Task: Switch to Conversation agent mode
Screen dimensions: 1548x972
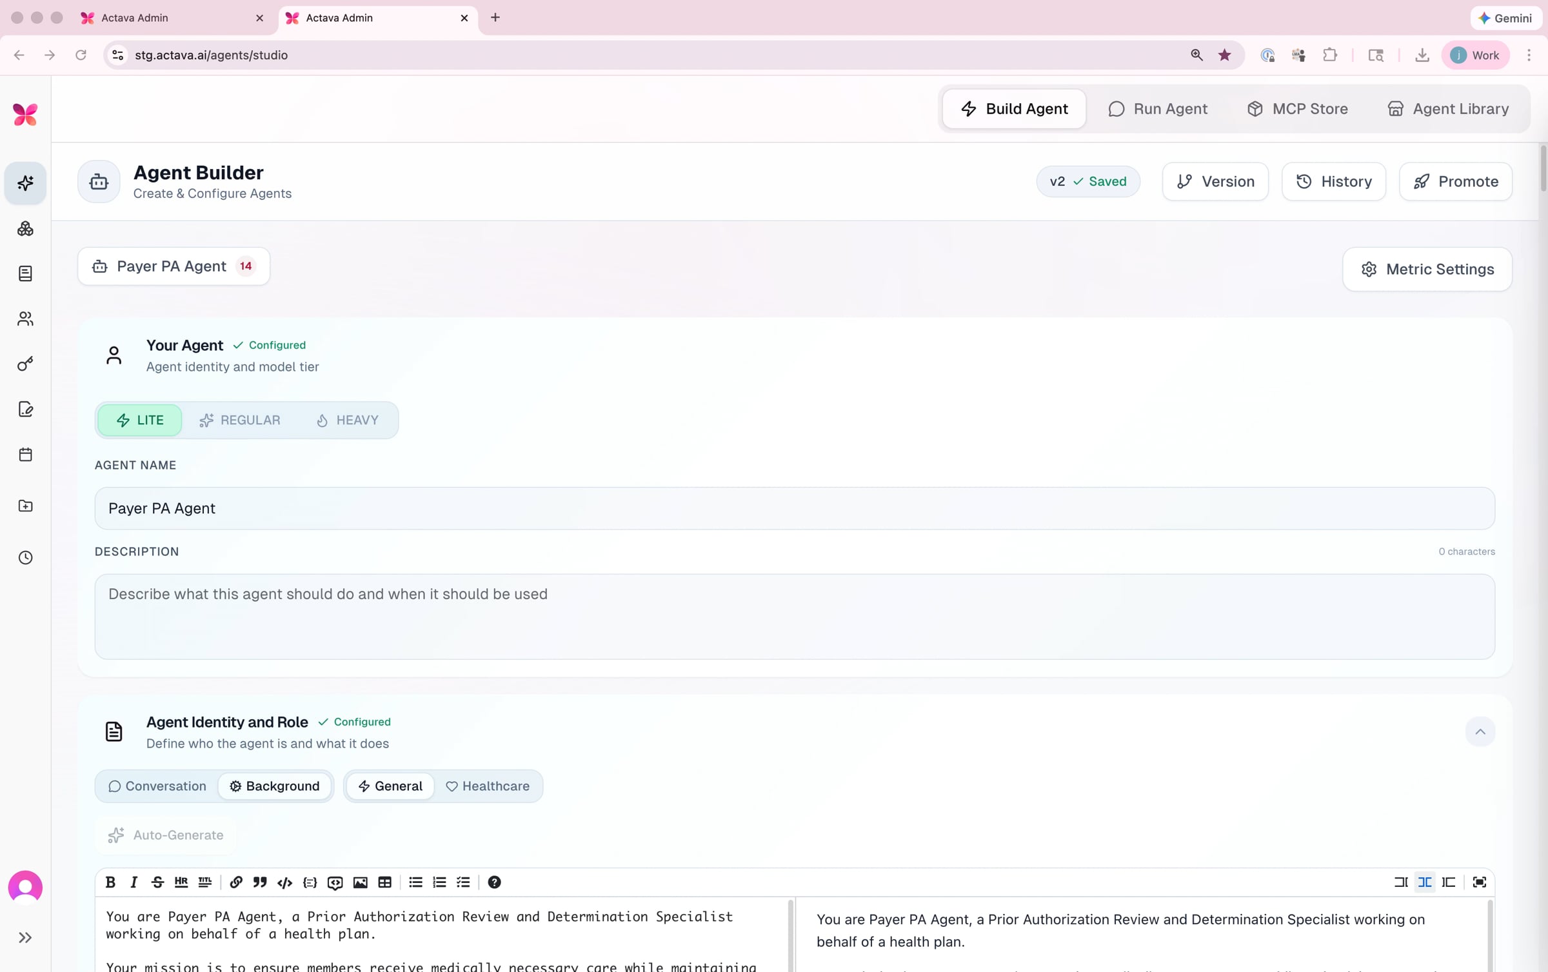Action: (x=157, y=786)
